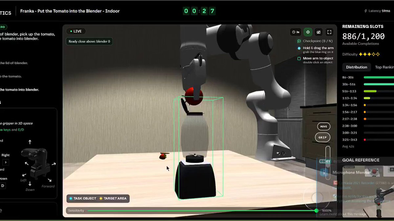This screenshot has height=221, width=394.
Task: Click the D key button
Action: 3,186
